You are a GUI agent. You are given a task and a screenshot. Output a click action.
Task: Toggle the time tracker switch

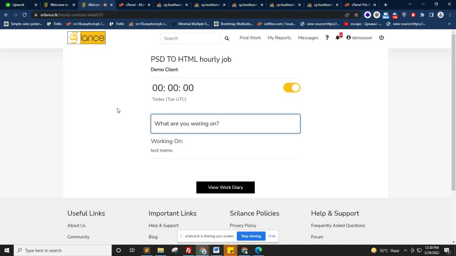(292, 88)
